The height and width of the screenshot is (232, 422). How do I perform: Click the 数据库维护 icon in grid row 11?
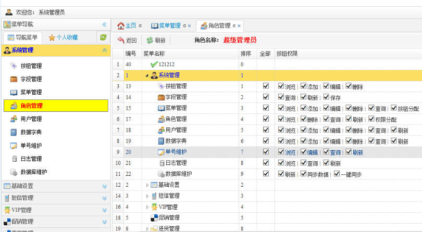pyautogui.click(x=161, y=174)
